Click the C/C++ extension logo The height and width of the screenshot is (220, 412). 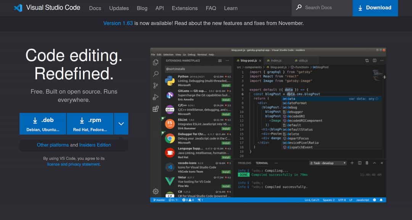[x=170, y=109]
